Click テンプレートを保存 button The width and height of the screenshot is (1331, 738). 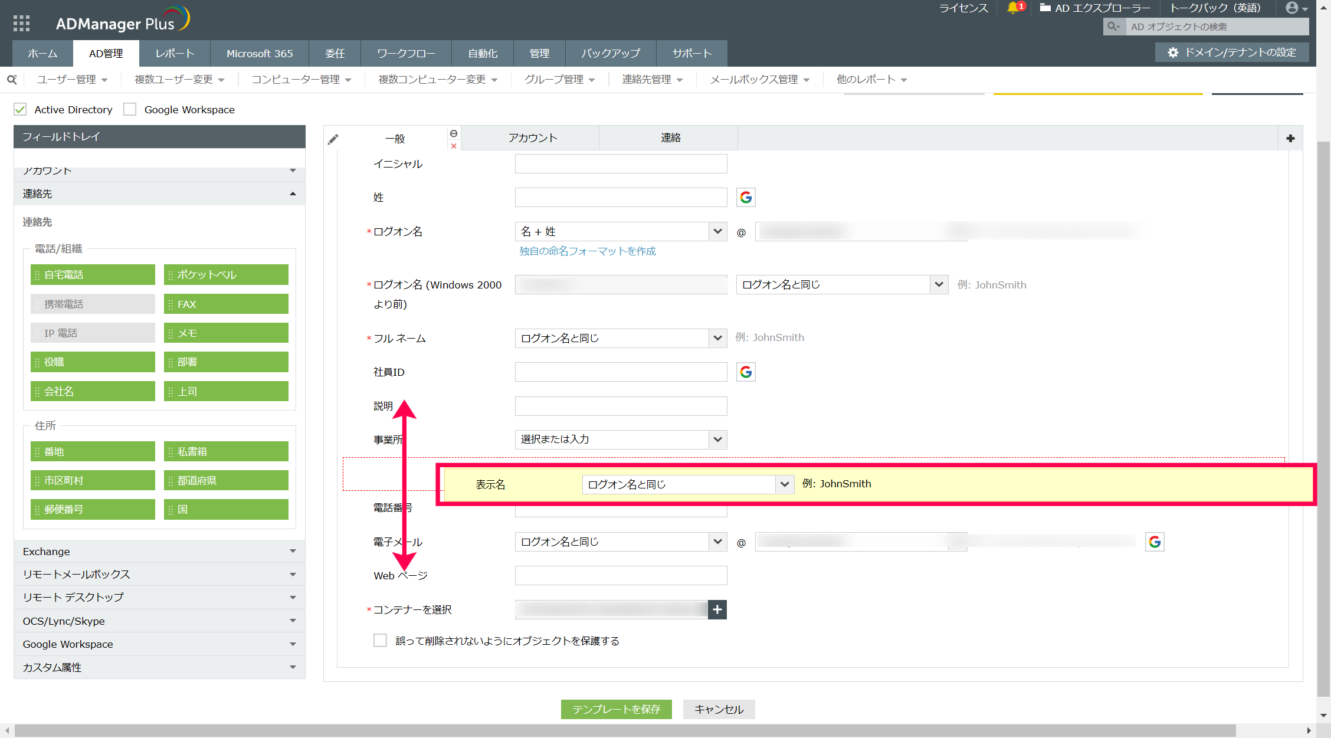[616, 709]
